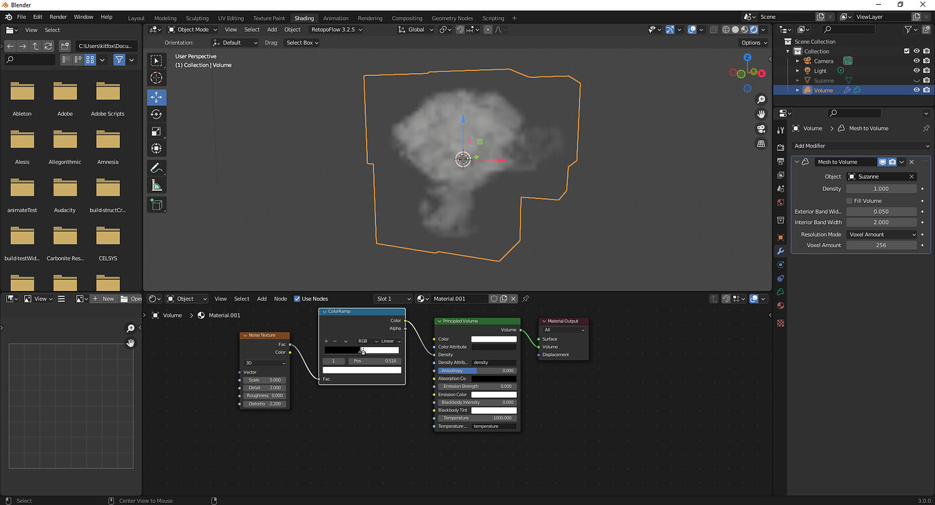Select the 3D Cursor tool
Screen dimensions: 935x505
point(157,78)
